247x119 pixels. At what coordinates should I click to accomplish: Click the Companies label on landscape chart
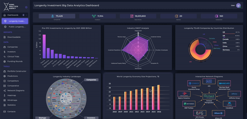[91, 80]
